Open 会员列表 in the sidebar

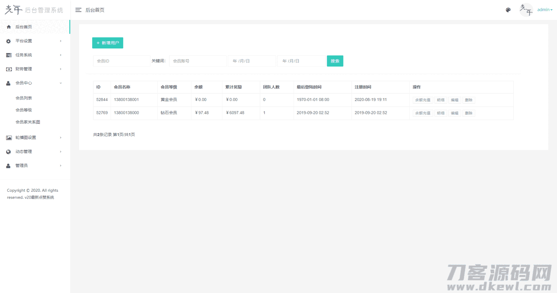tap(24, 98)
